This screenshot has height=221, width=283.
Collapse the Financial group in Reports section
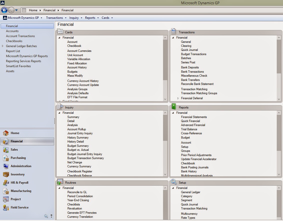click(173, 113)
